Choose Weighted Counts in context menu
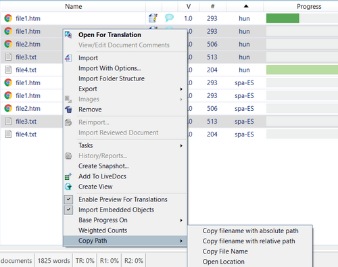 click(x=103, y=230)
